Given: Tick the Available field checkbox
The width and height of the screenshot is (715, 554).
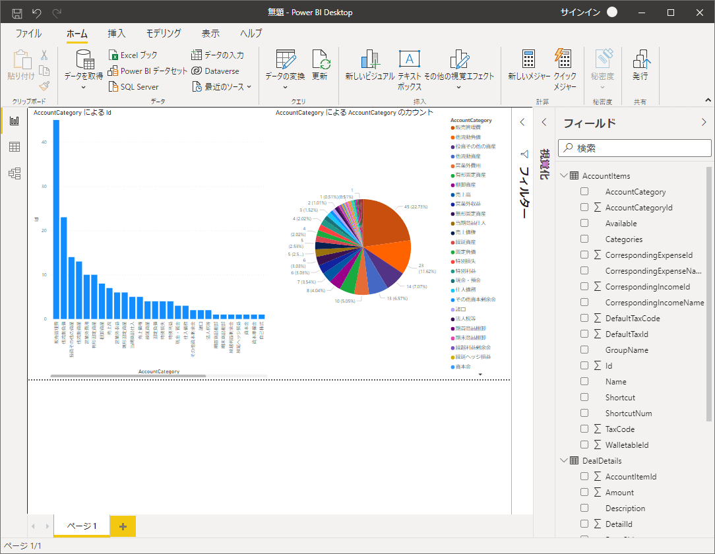Looking at the screenshot, I should point(584,223).
